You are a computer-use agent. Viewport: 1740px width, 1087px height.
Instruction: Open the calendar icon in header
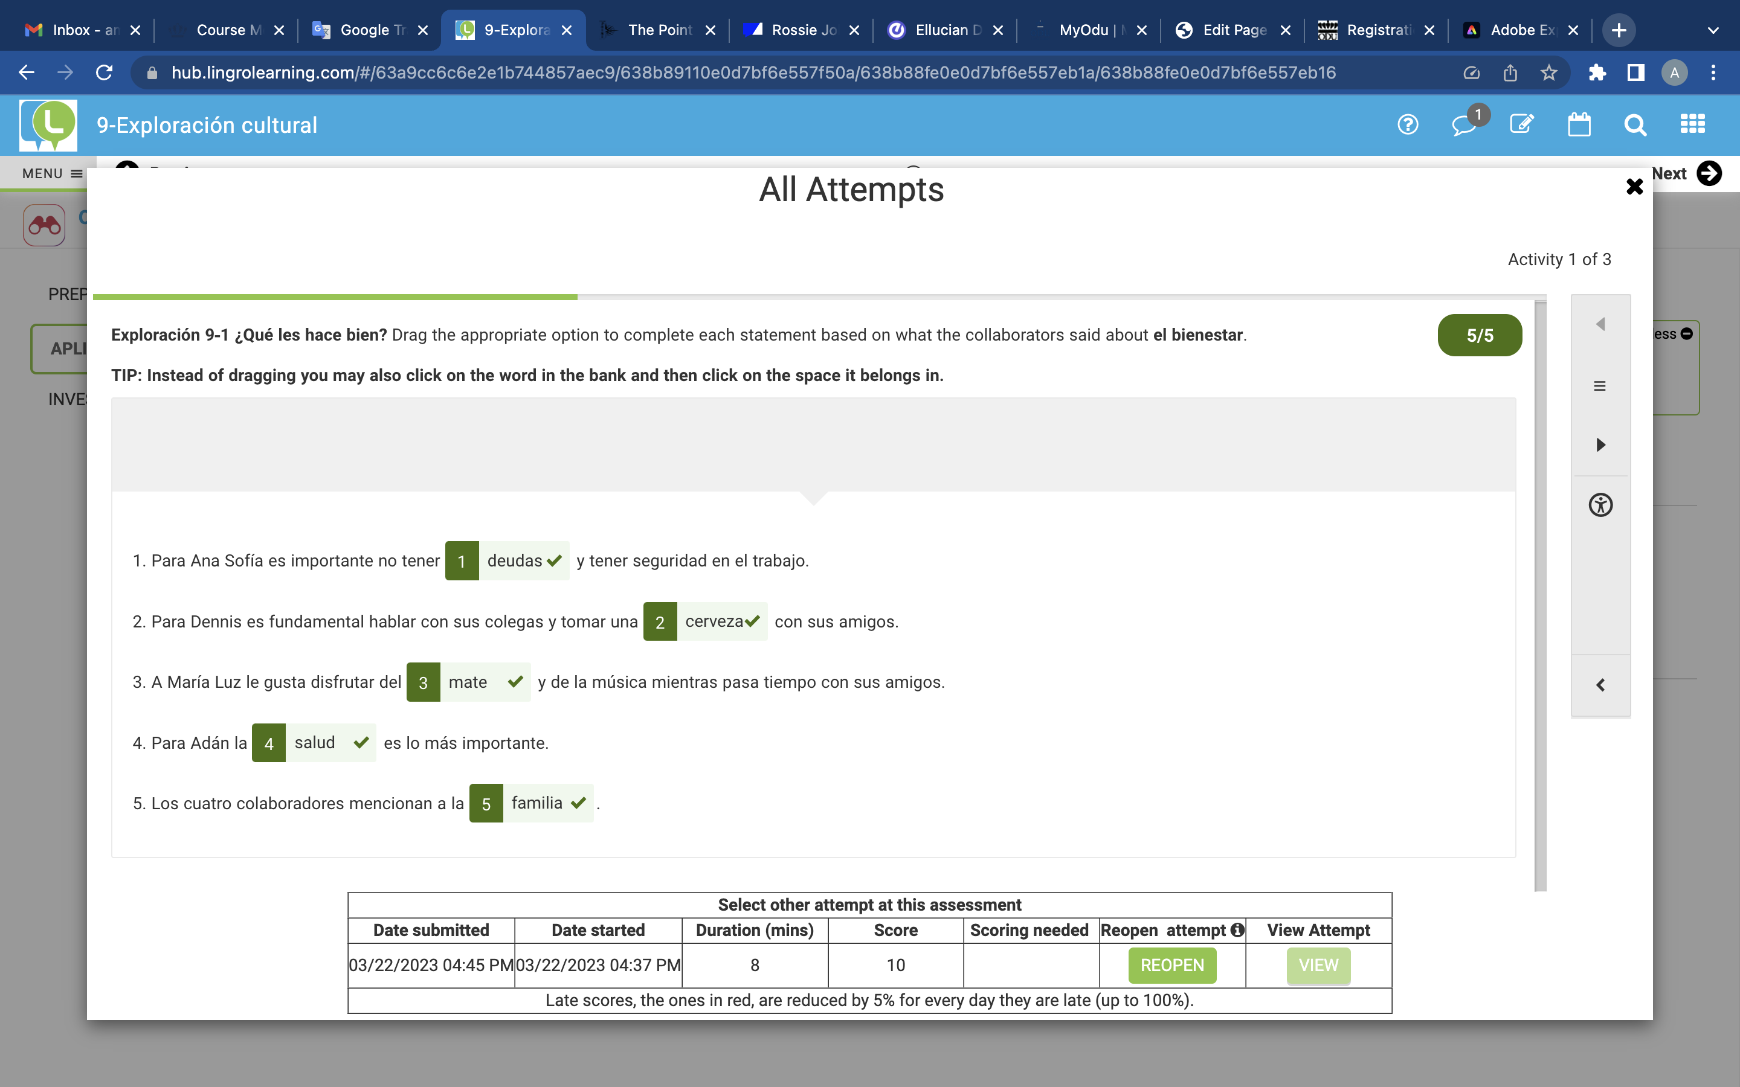click(1578, 125)
